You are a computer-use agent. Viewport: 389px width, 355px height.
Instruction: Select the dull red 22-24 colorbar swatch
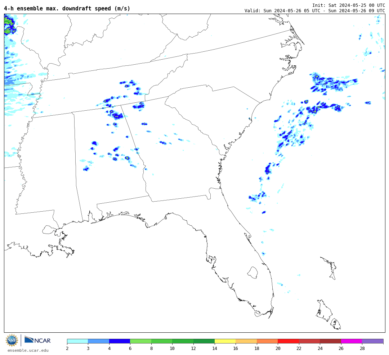(309, 341)
